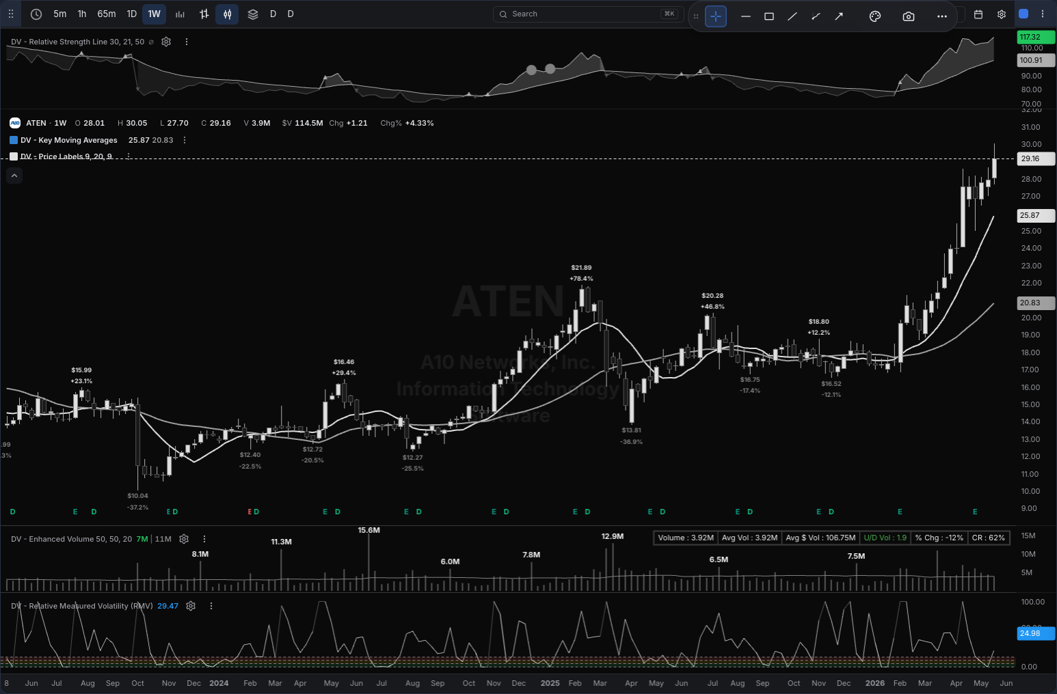Click the $13.81 price low label
Screen dimensions: 1057x694
(x=632, y=430)
